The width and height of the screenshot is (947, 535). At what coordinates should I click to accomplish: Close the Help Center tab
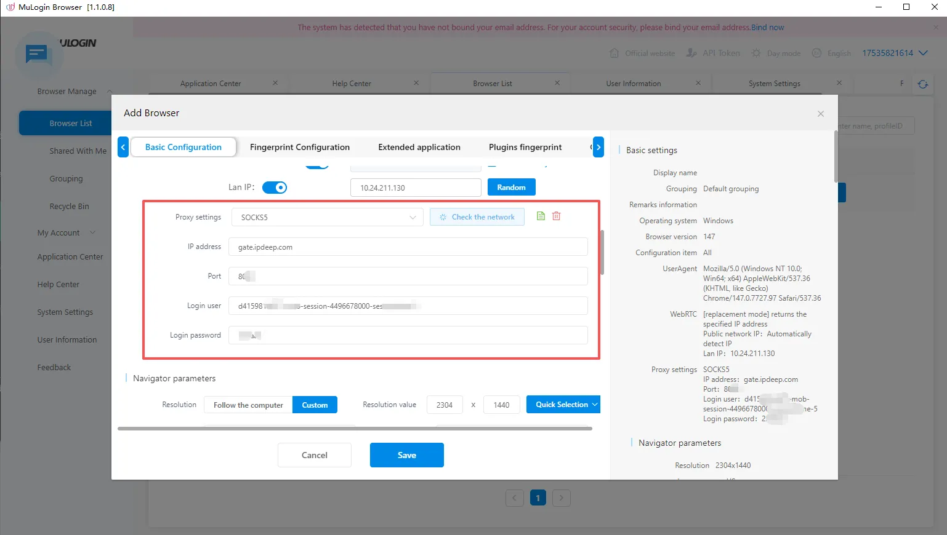pos(416,83)
